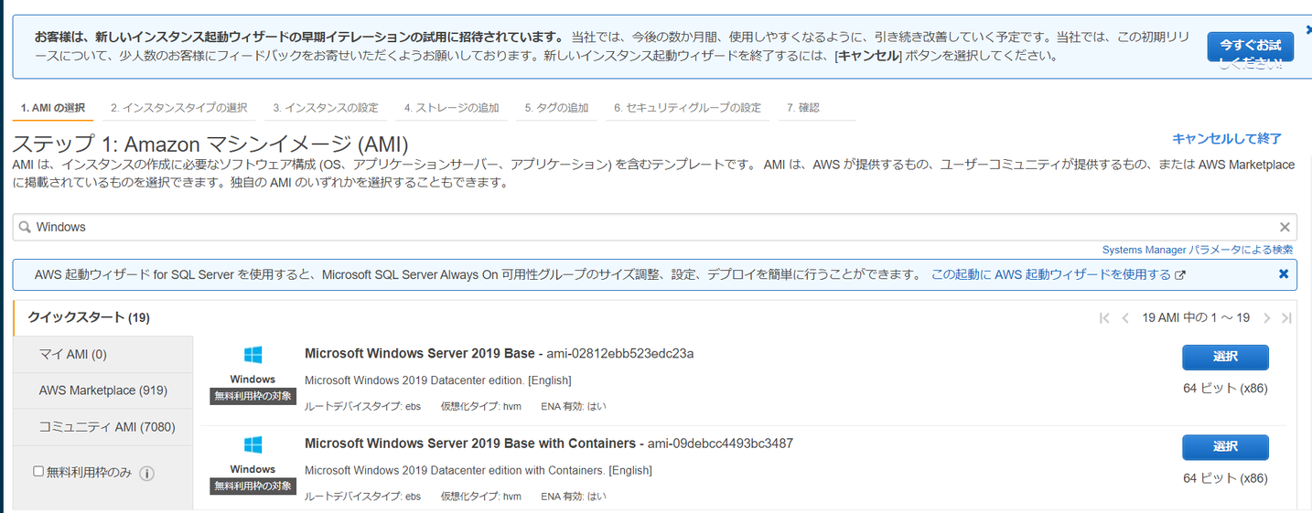
Task: Dismiss the AWS launch wizard SQL Server banner
Action: click(x=1283, y=274)
